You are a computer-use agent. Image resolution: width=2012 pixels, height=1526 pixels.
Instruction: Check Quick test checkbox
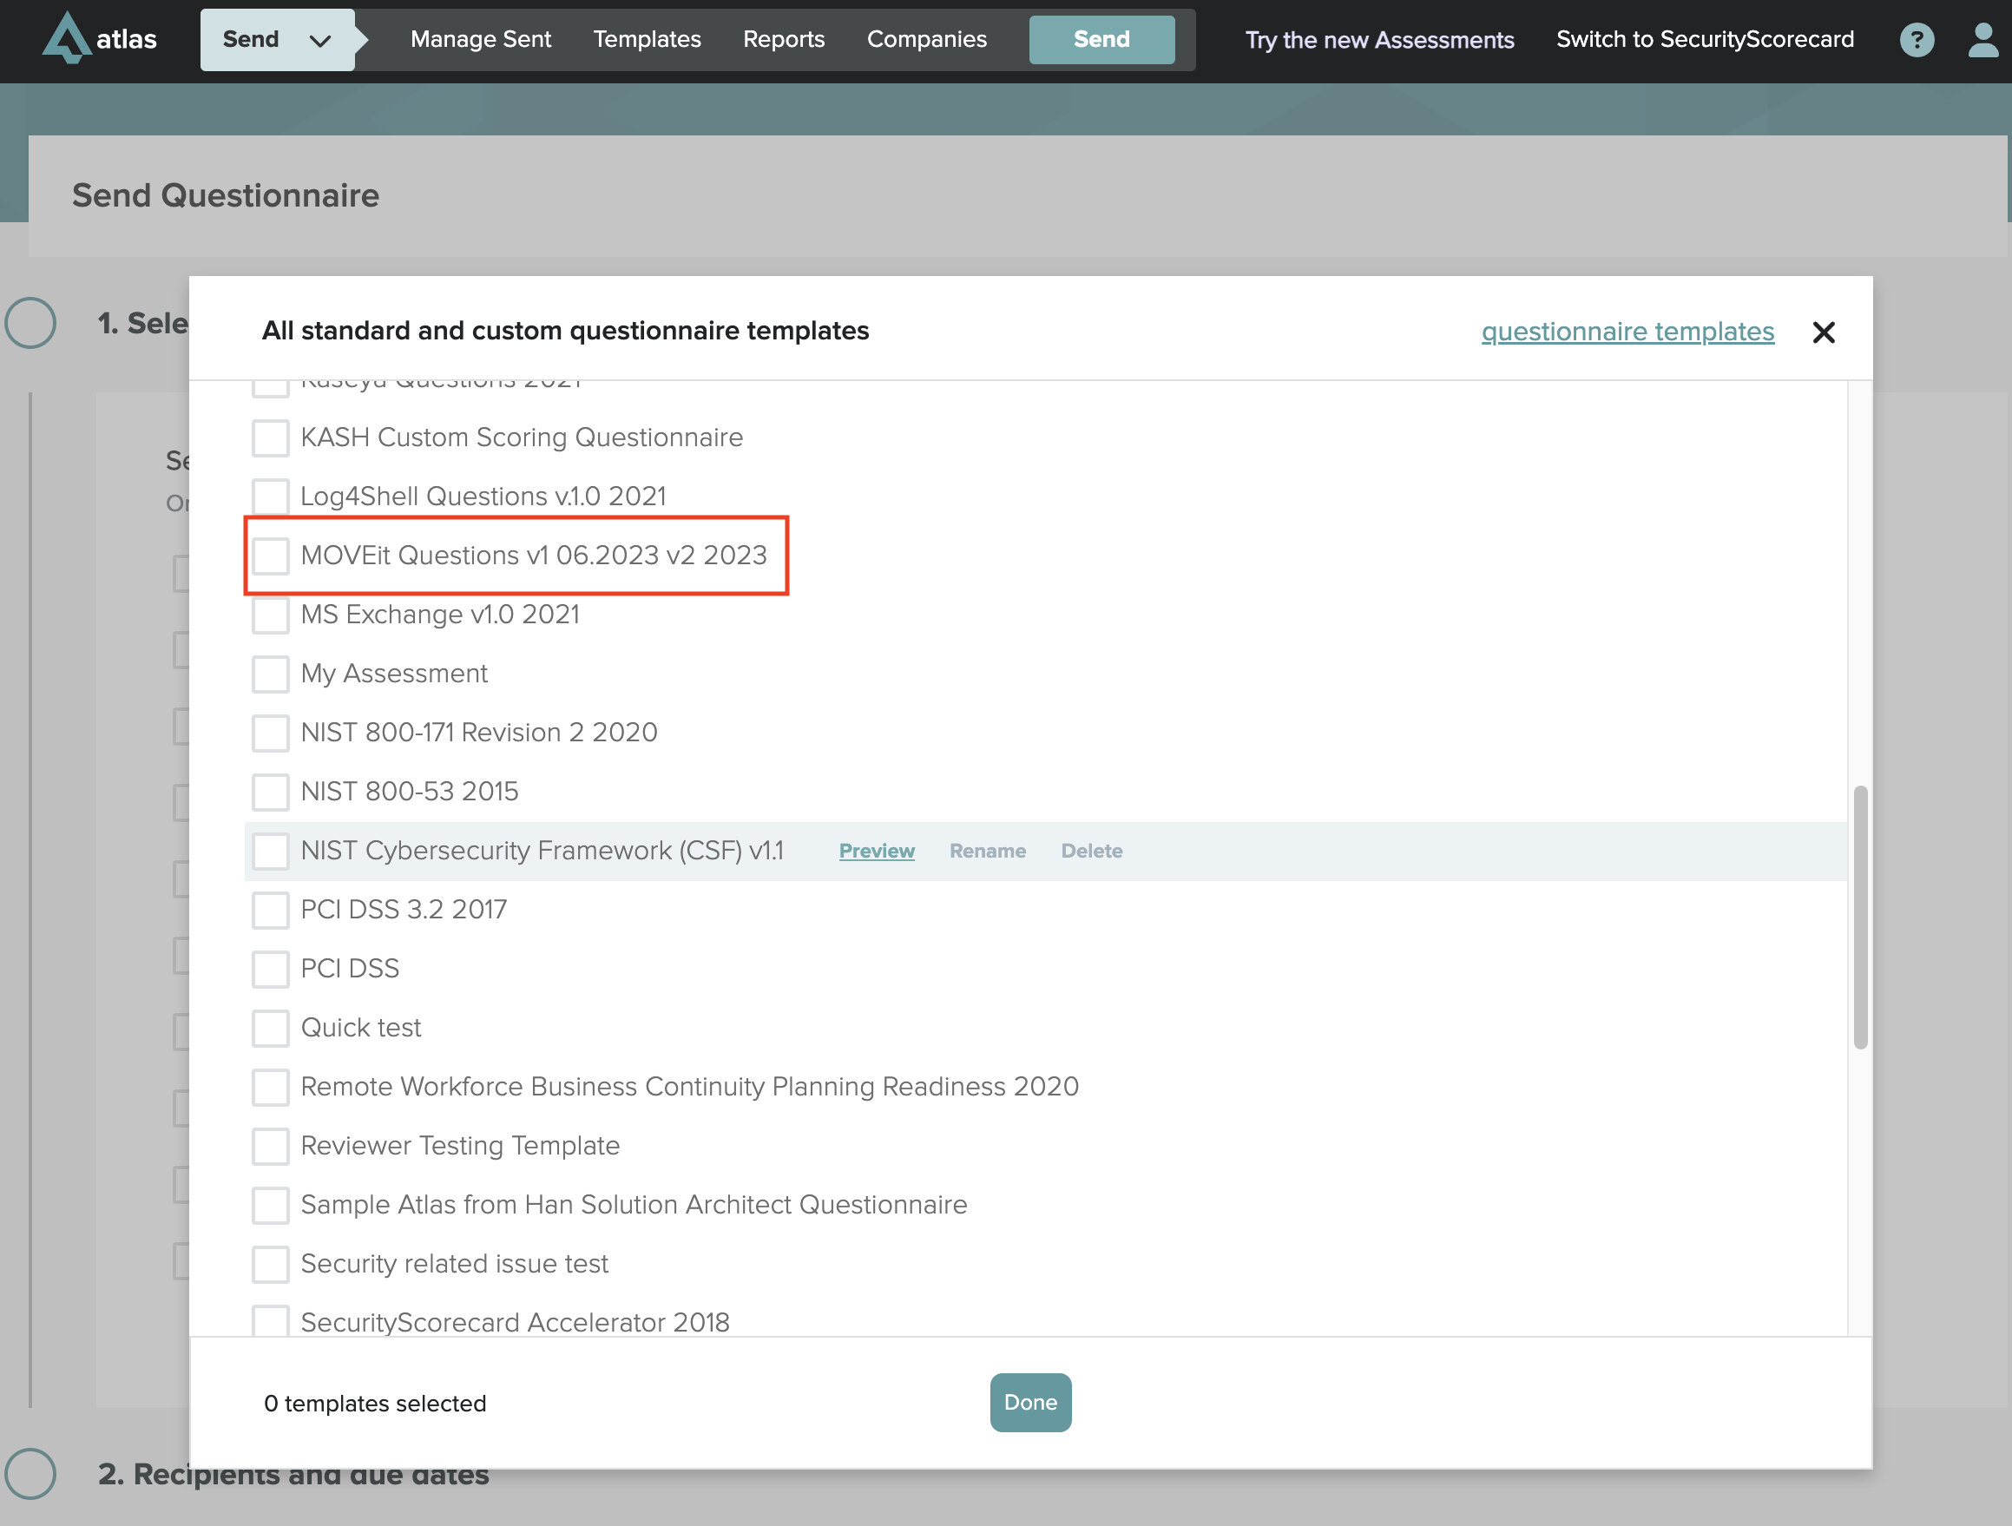(270, 1029)
